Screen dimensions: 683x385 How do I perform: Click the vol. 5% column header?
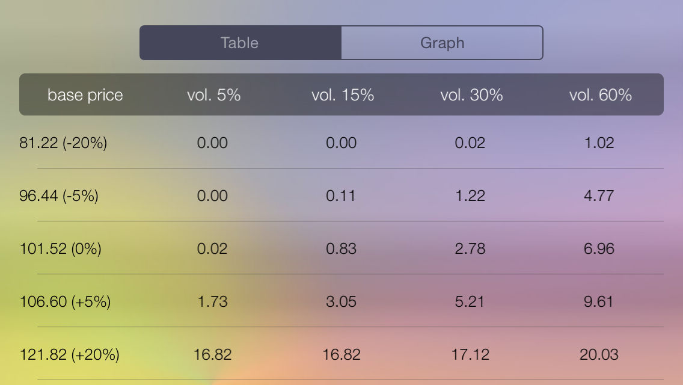tap(213, 94)
